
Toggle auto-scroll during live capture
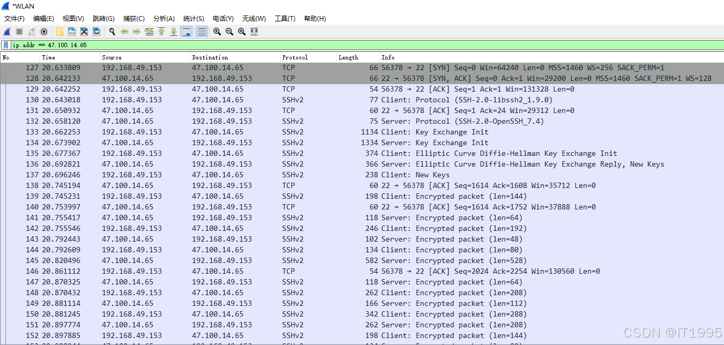tap(186, 32)
